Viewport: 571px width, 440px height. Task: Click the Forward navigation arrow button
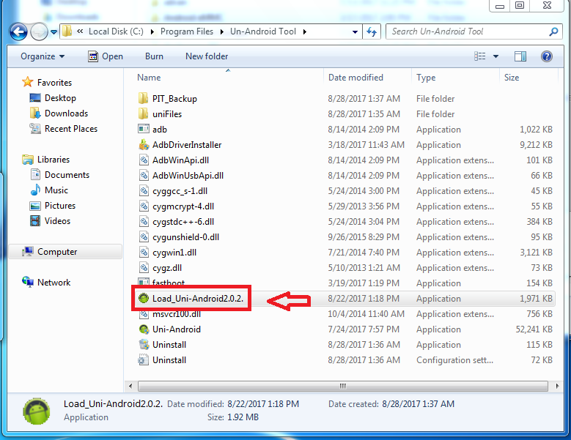(39, 32)
